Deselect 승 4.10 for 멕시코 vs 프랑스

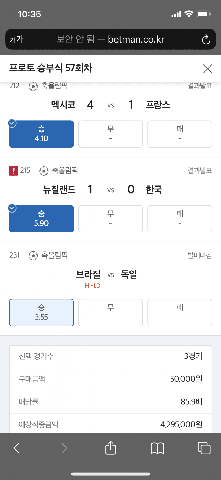(41, 134)
